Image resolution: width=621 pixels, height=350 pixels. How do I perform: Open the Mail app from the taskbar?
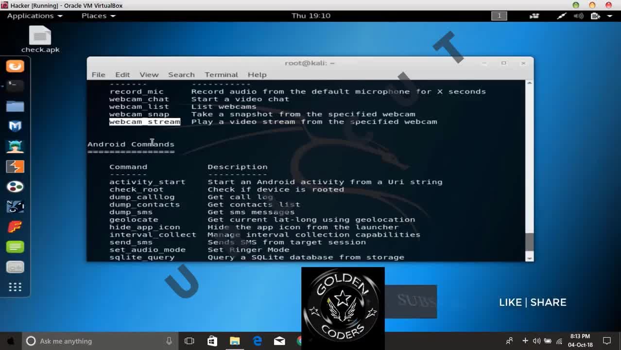pos(279,341)
